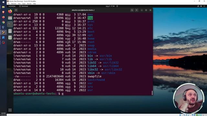Click the media directory entry
Viewport: 207px width, 116px height.
pyautogui.click(x=92, y=49)
